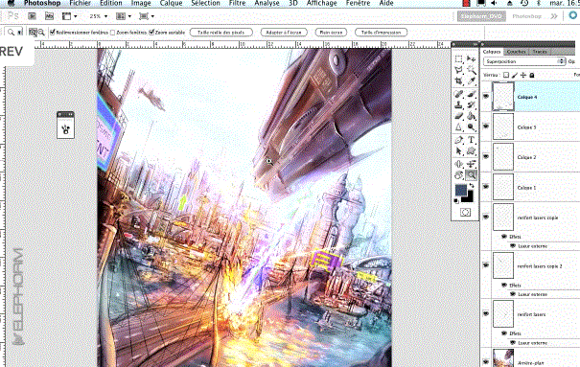Hide the renfort lasers copie layer
The height and width of the screenshot is (367, 580).
pos(486,218)
